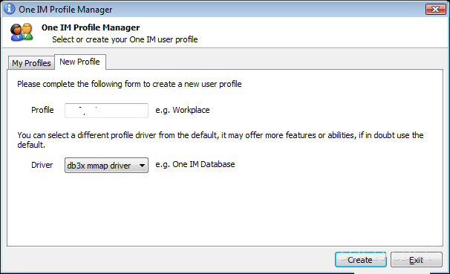Image resolution: width=450 pixels, height=274 pixels.
Task: Select the 'db3x mmap driver' text
Action: pyautogui.click(x=99, y=166)
